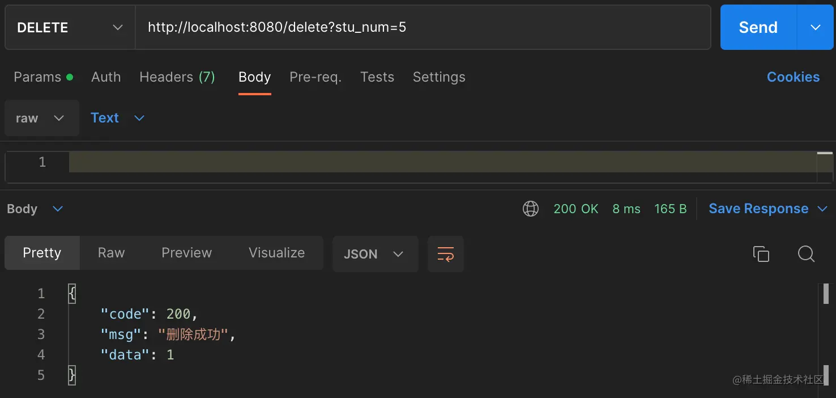Expand the raw body type dropdown

(x=41, y=118)
